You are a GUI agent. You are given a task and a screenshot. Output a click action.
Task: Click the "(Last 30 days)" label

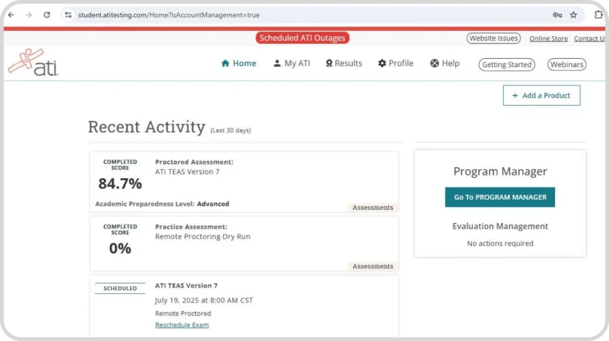(x=231, y=130)
